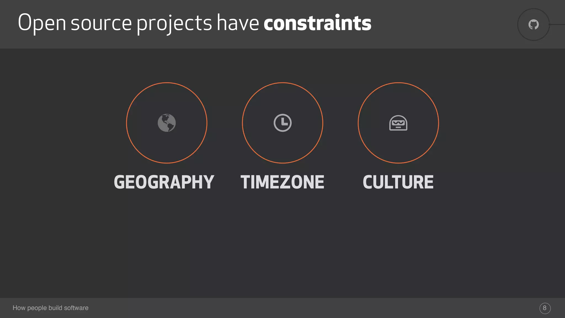565x318 pixels.
Task: Click empty slide area below the labels
Action: 282,243
